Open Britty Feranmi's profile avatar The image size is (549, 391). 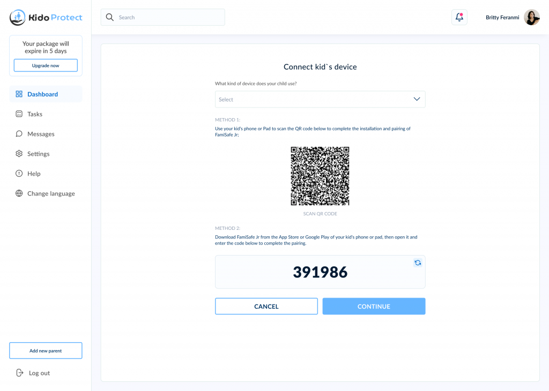[x=531, y=17]
